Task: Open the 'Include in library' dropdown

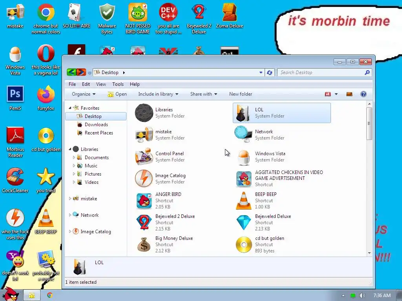Action: click(x=158, y=94)
